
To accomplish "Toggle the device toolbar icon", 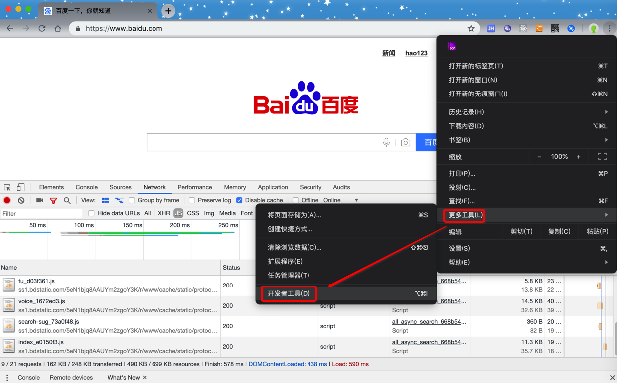I will [x=20, y=187].
